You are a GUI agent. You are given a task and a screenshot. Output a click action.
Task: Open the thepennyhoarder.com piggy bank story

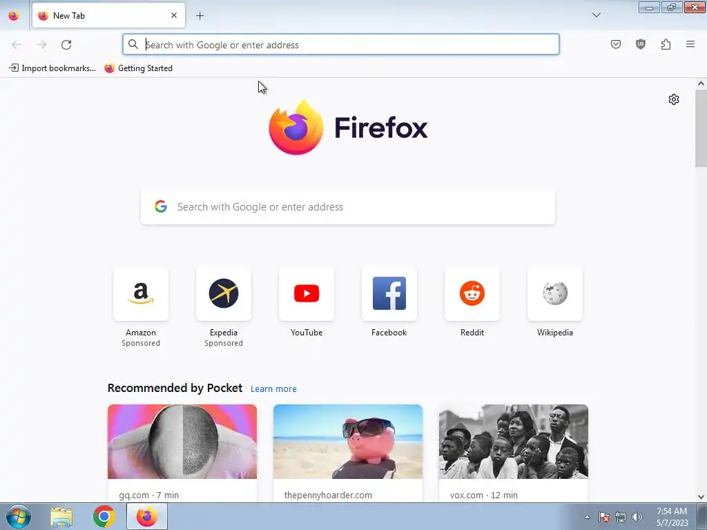[x=348, y=442]
